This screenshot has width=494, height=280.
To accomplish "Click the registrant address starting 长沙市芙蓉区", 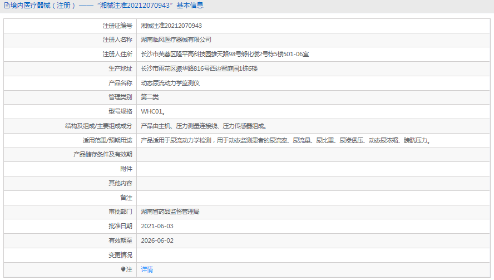I will click(225, 54).
